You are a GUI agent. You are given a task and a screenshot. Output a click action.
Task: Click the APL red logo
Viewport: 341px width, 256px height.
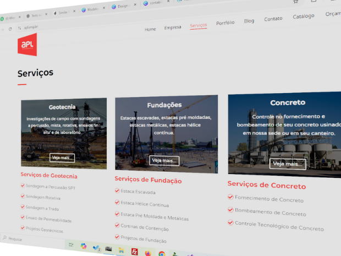coord(27,45)
